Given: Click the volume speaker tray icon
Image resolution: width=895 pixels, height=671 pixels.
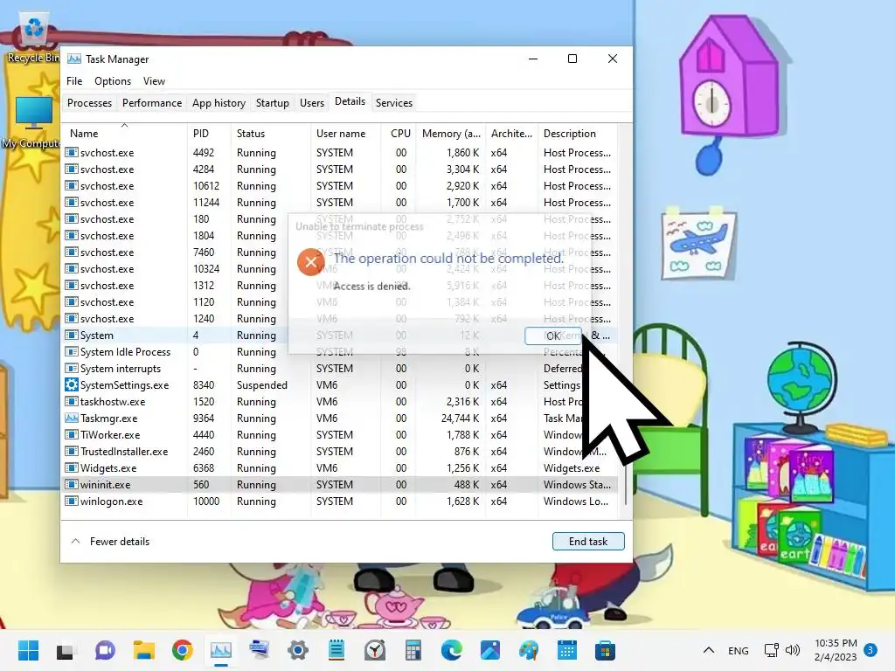Looking at the screenshot, I should click(792, 650).
